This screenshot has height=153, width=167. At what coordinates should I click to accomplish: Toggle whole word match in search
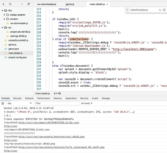click(x=164, y=10)
